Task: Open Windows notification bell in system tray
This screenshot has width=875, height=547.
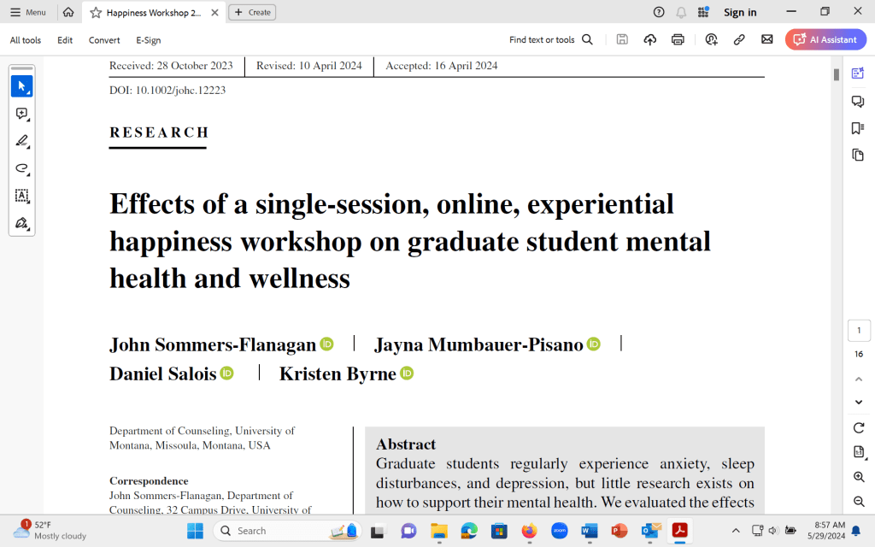Action: click(x=855, y=531)
